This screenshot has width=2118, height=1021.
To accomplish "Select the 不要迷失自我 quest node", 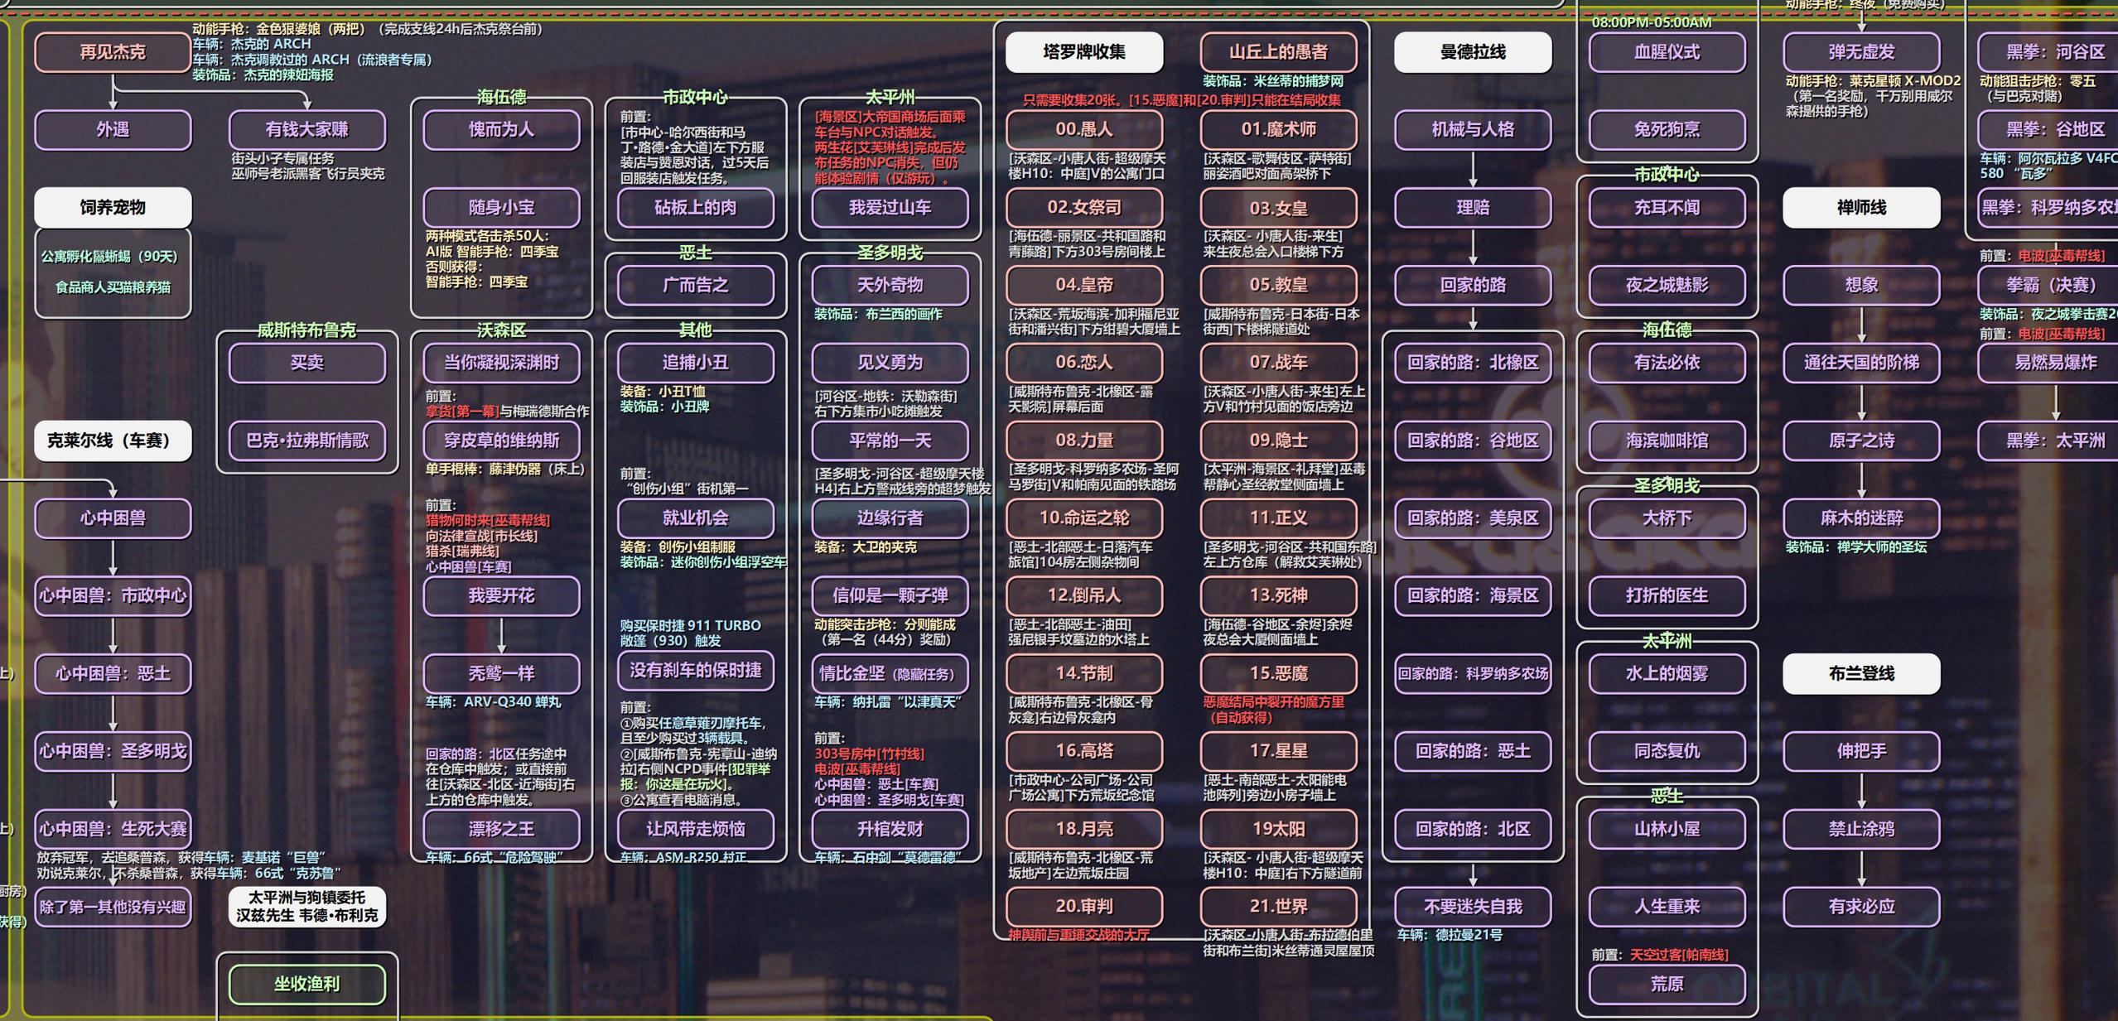I will [x=1472, y=906].
